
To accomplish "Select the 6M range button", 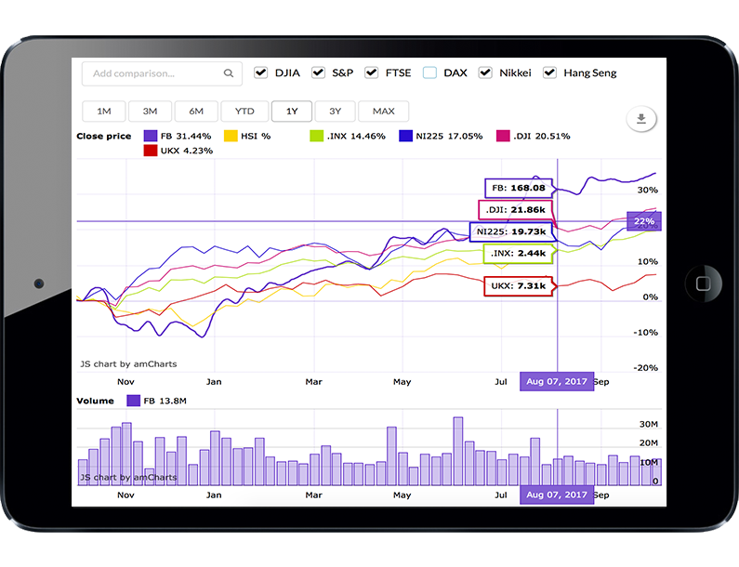I will pyautogui.click(x=196, y=112).
